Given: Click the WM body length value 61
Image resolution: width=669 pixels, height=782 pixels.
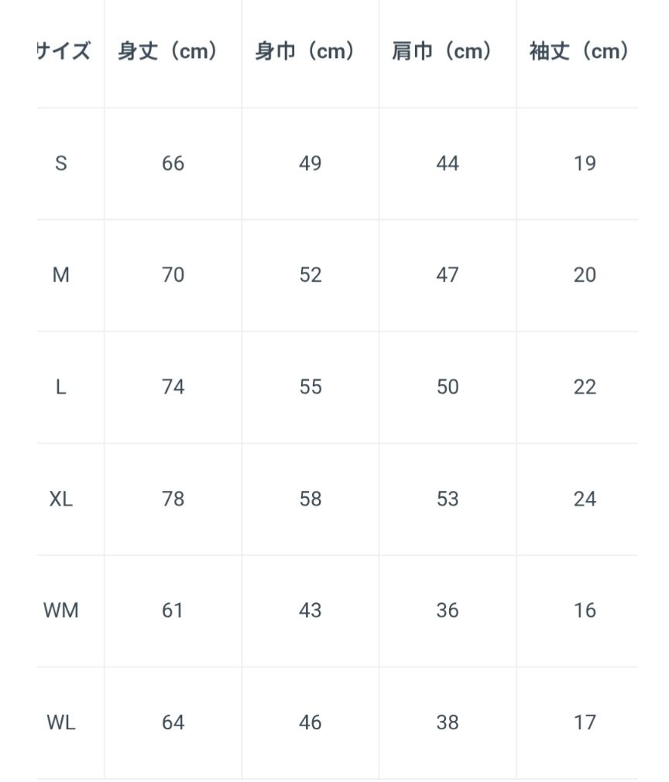Looking at the screenshot, I should point(173,611).
